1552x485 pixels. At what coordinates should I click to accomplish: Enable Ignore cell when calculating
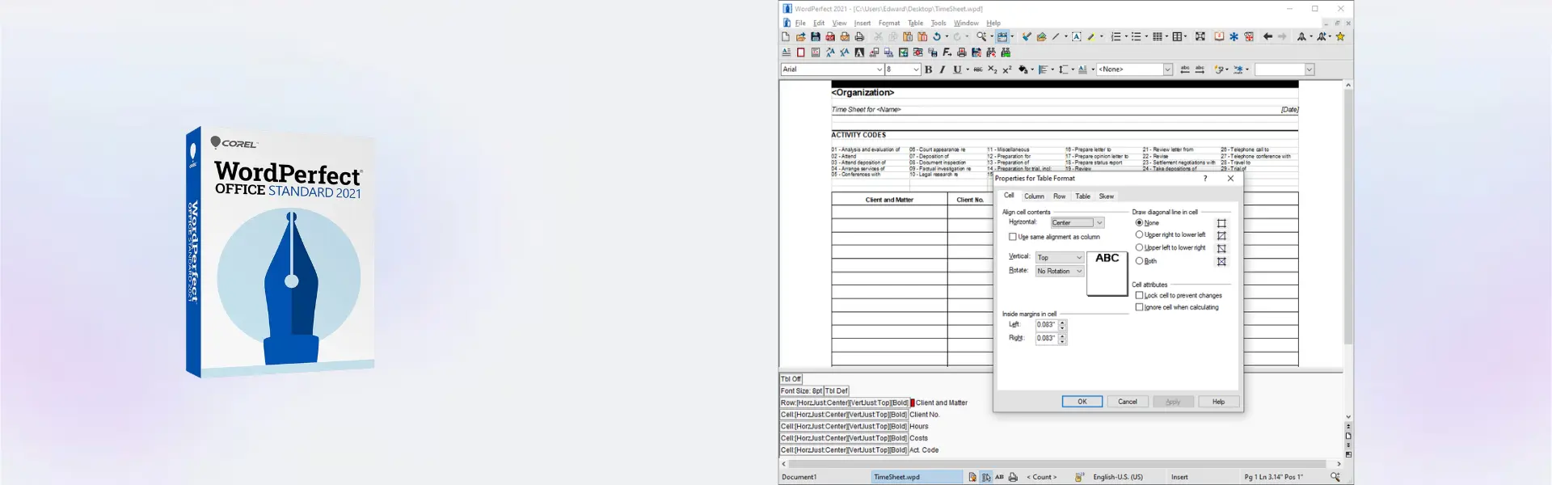click(1139, 307)
